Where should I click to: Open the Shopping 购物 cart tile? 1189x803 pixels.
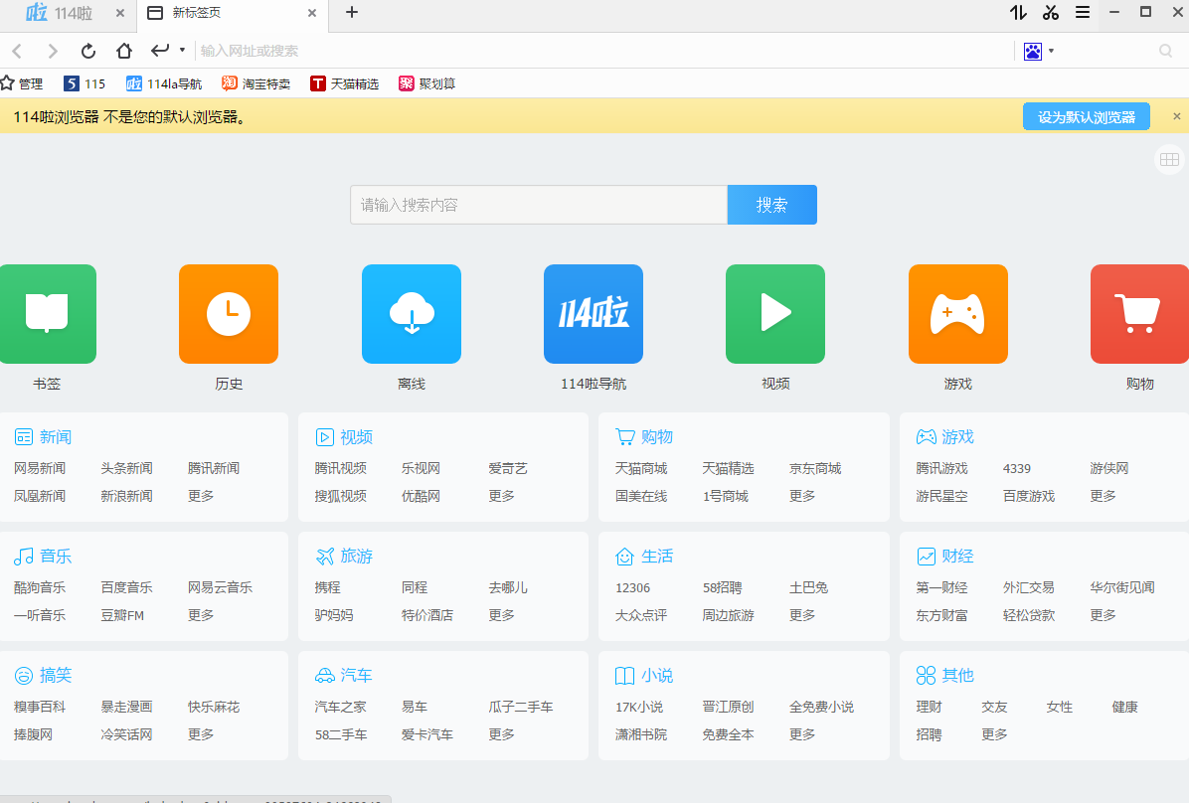pos(1139,314)
